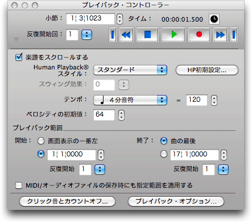252x223 pixels.
Task: Click the 反復開始回 number field
Action: coord(72,35)
